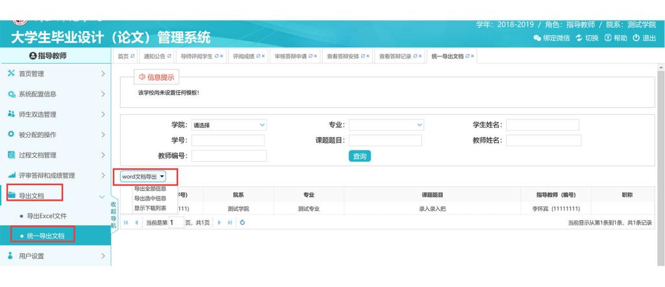Click the 学生姓名 input field
Viewport: 665px width, 287px height.
click(544, 124)
